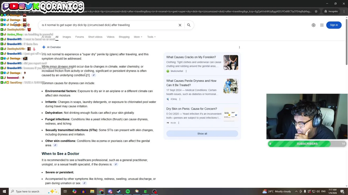The height and width of the screenshot is (195, 348).
Task: Click the AI Overview sparkle icon
Action: coord(44,47)
